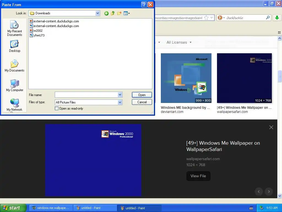Click the dialog Help question mark button

click(x=144, y=4)
